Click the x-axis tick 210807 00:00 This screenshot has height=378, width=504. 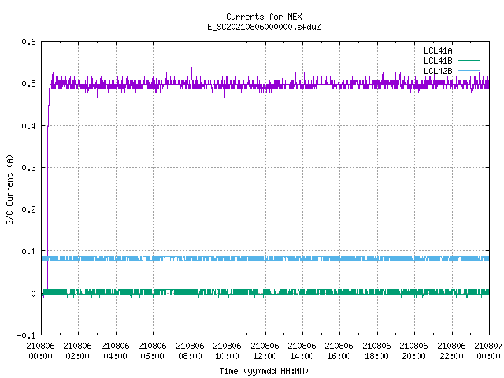(488, 351)
